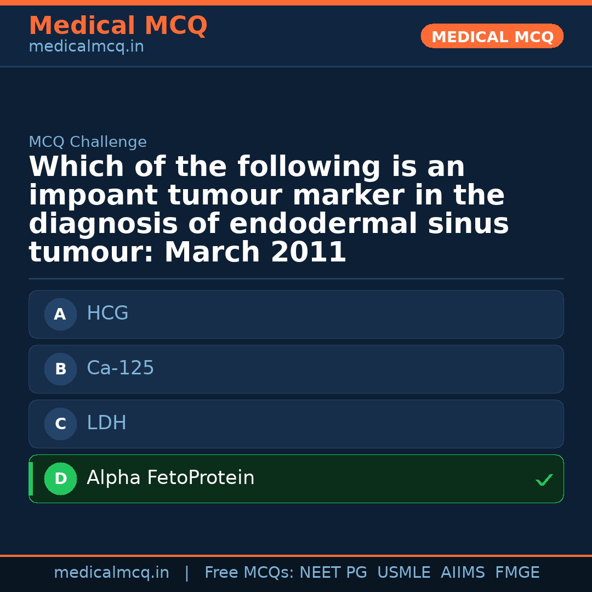This screenshot has width=592, height=592.
Task: Click the circular A badge icon
Action: tap(60, 314)
